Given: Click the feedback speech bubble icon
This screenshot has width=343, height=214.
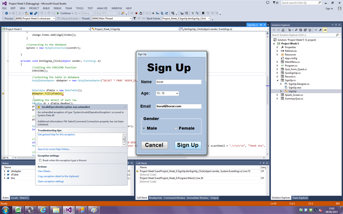Looking at the screenshot, I should coord(268,3).
